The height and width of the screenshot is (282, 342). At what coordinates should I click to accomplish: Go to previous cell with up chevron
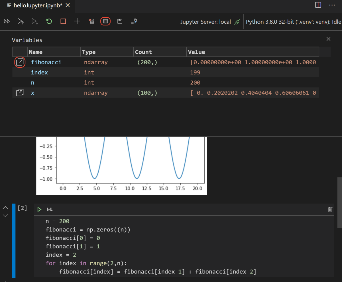5,208
